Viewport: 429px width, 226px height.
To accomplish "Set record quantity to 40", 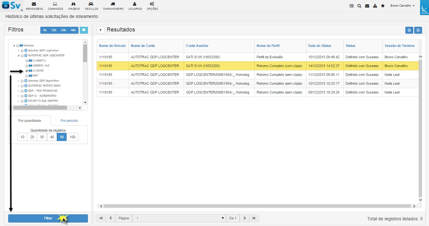I will tap(52, 137).
